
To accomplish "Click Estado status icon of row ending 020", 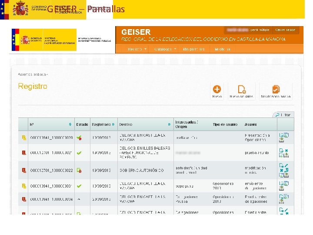I will click(79, 138).
